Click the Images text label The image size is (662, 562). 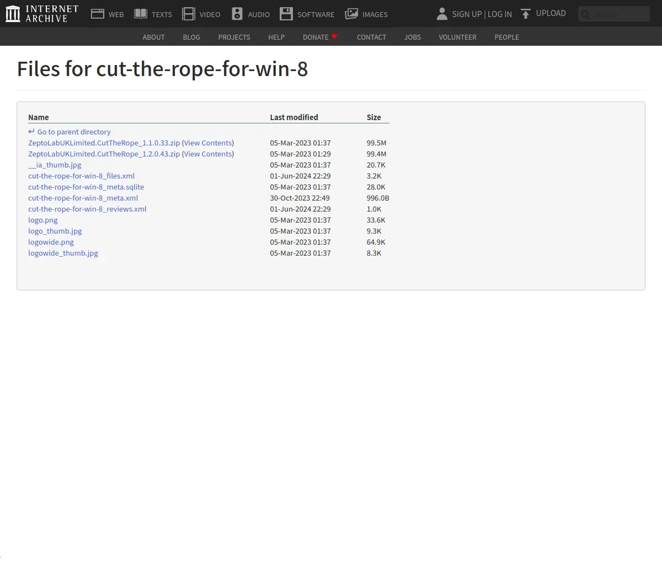tap(375, 14)
